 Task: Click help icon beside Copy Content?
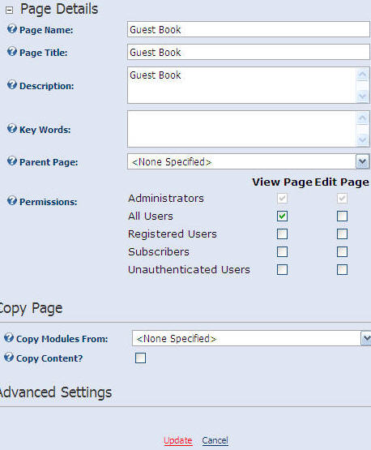[x=9, y=358]
